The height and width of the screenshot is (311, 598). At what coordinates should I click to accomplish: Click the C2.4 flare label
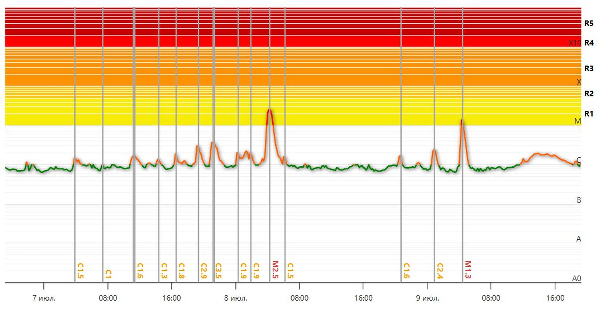(x=440, y=270)
